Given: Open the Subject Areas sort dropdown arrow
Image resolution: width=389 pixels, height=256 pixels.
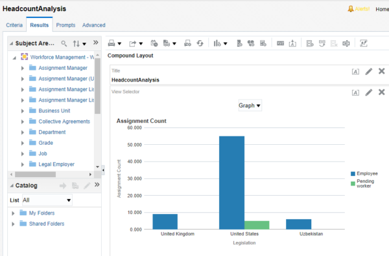Looking at the screenshot, I should [84, 44].
